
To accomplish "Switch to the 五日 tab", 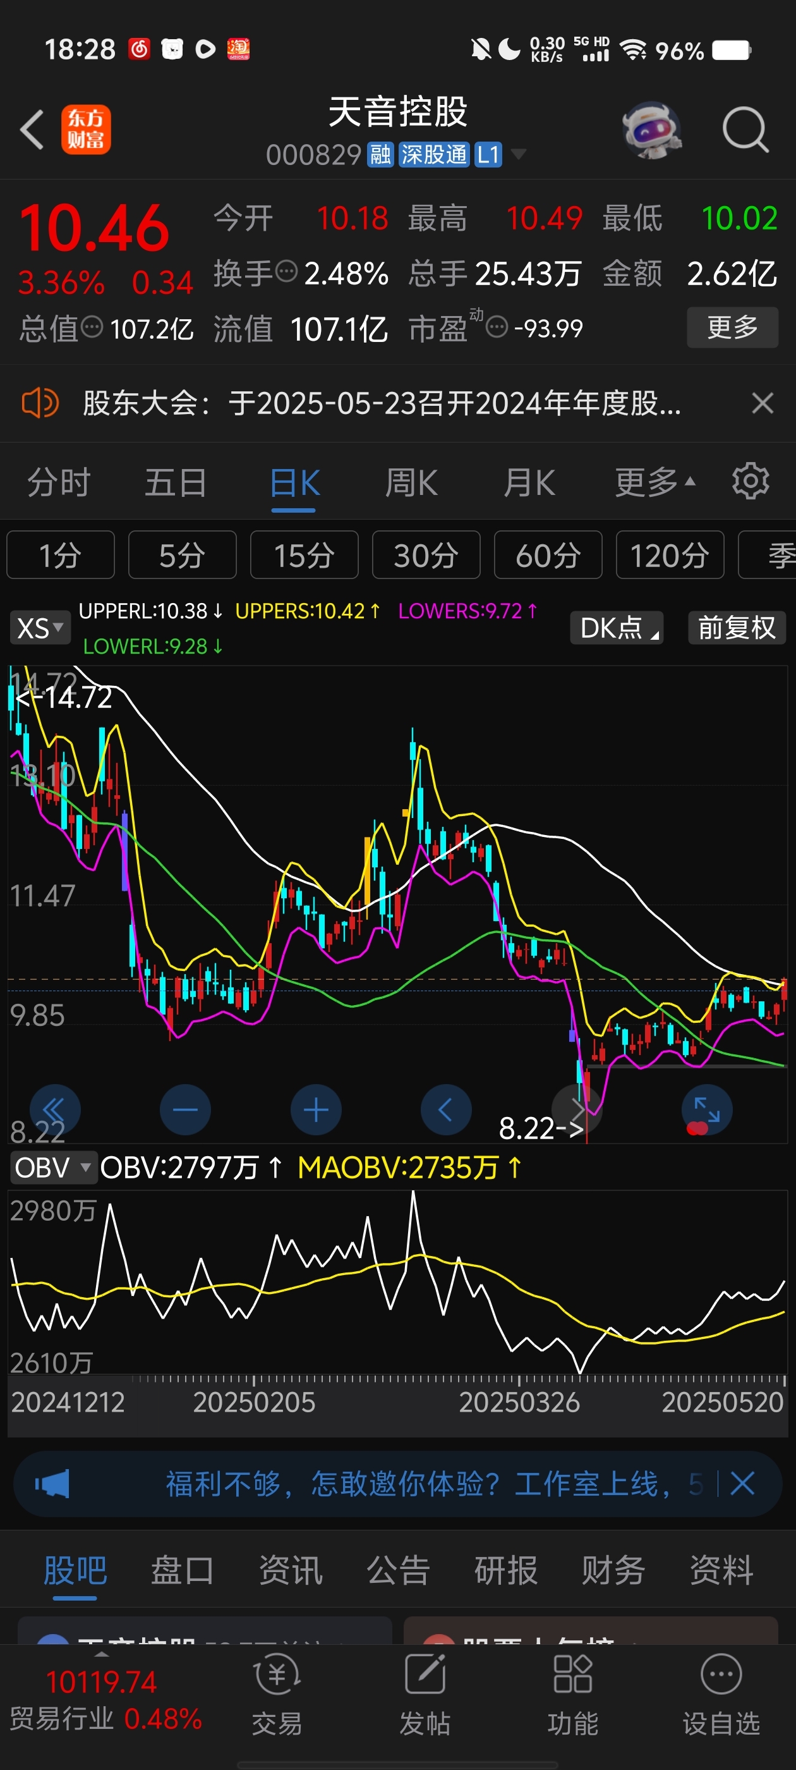I will pyautogui.click(x=176, y=482).
